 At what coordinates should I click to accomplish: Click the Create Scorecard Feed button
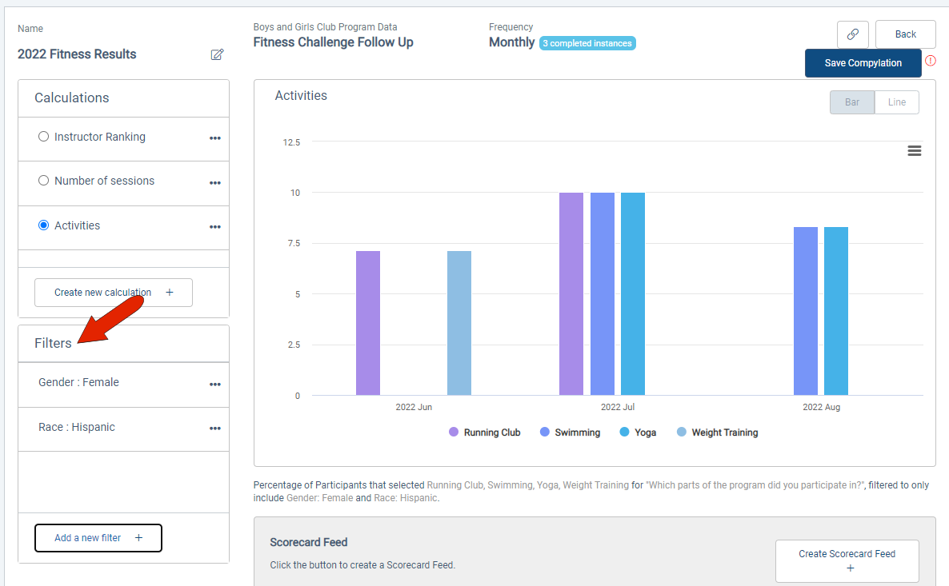pyautogui.click(x=847, y=560)
